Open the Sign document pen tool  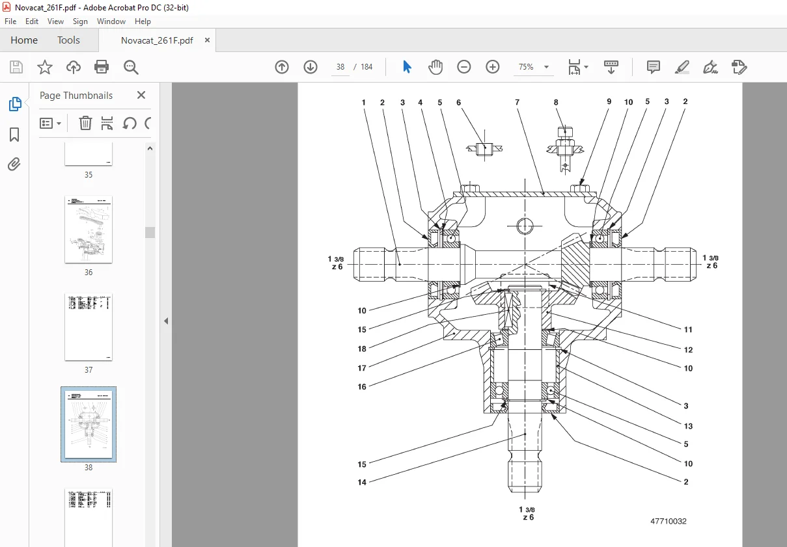711,67
